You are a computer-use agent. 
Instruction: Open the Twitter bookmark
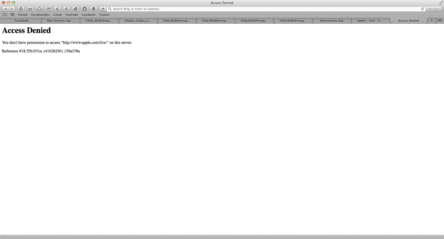[x=104, y=15]
